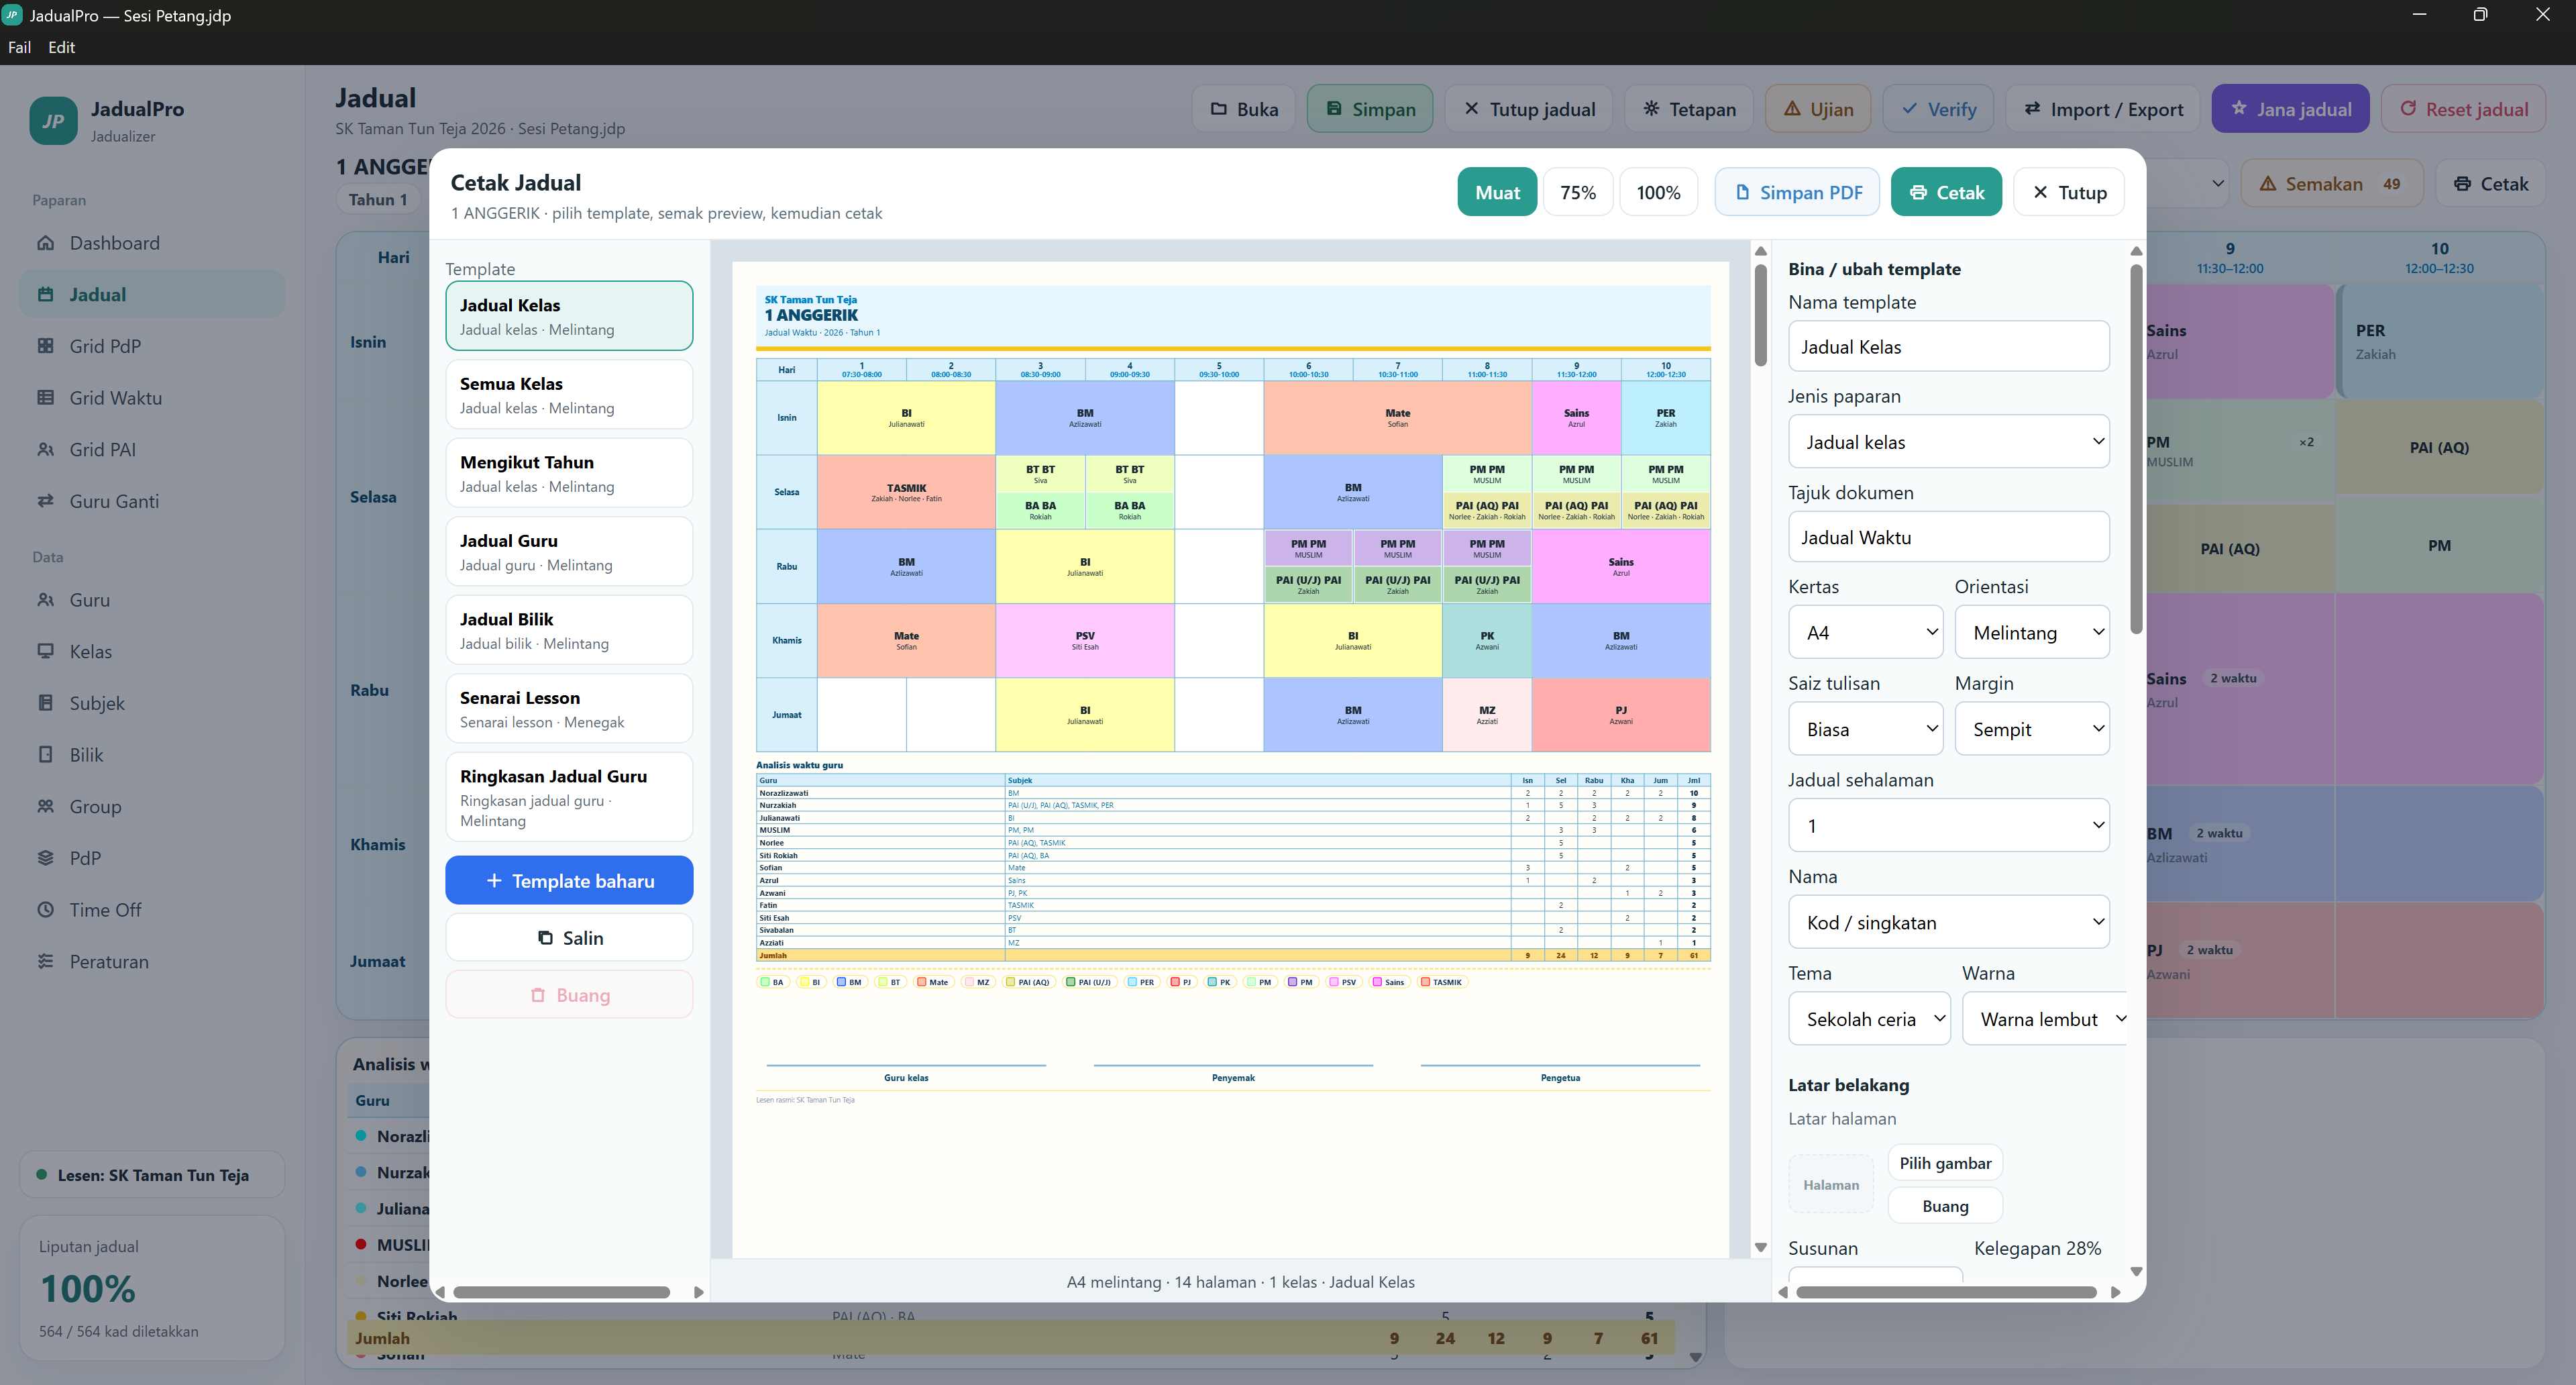This screenshot has height=1385, width=2576.
Task: Open the Guru data list
Action: 152,600
